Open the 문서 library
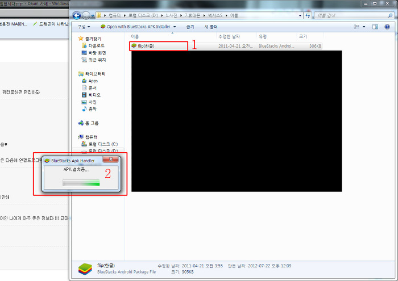398x281 pixels. tap(92, 88)
